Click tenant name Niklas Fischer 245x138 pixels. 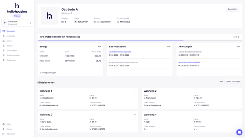click(x=48, y=98)
